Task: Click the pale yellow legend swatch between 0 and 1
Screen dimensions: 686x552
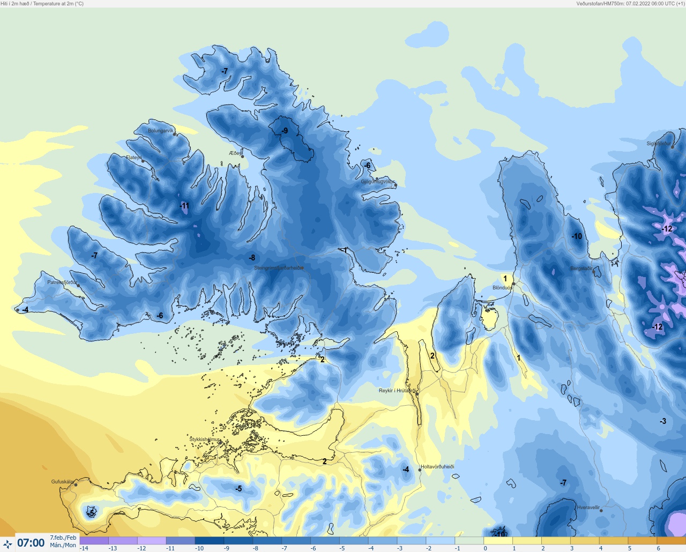Action: pos(498,541)
